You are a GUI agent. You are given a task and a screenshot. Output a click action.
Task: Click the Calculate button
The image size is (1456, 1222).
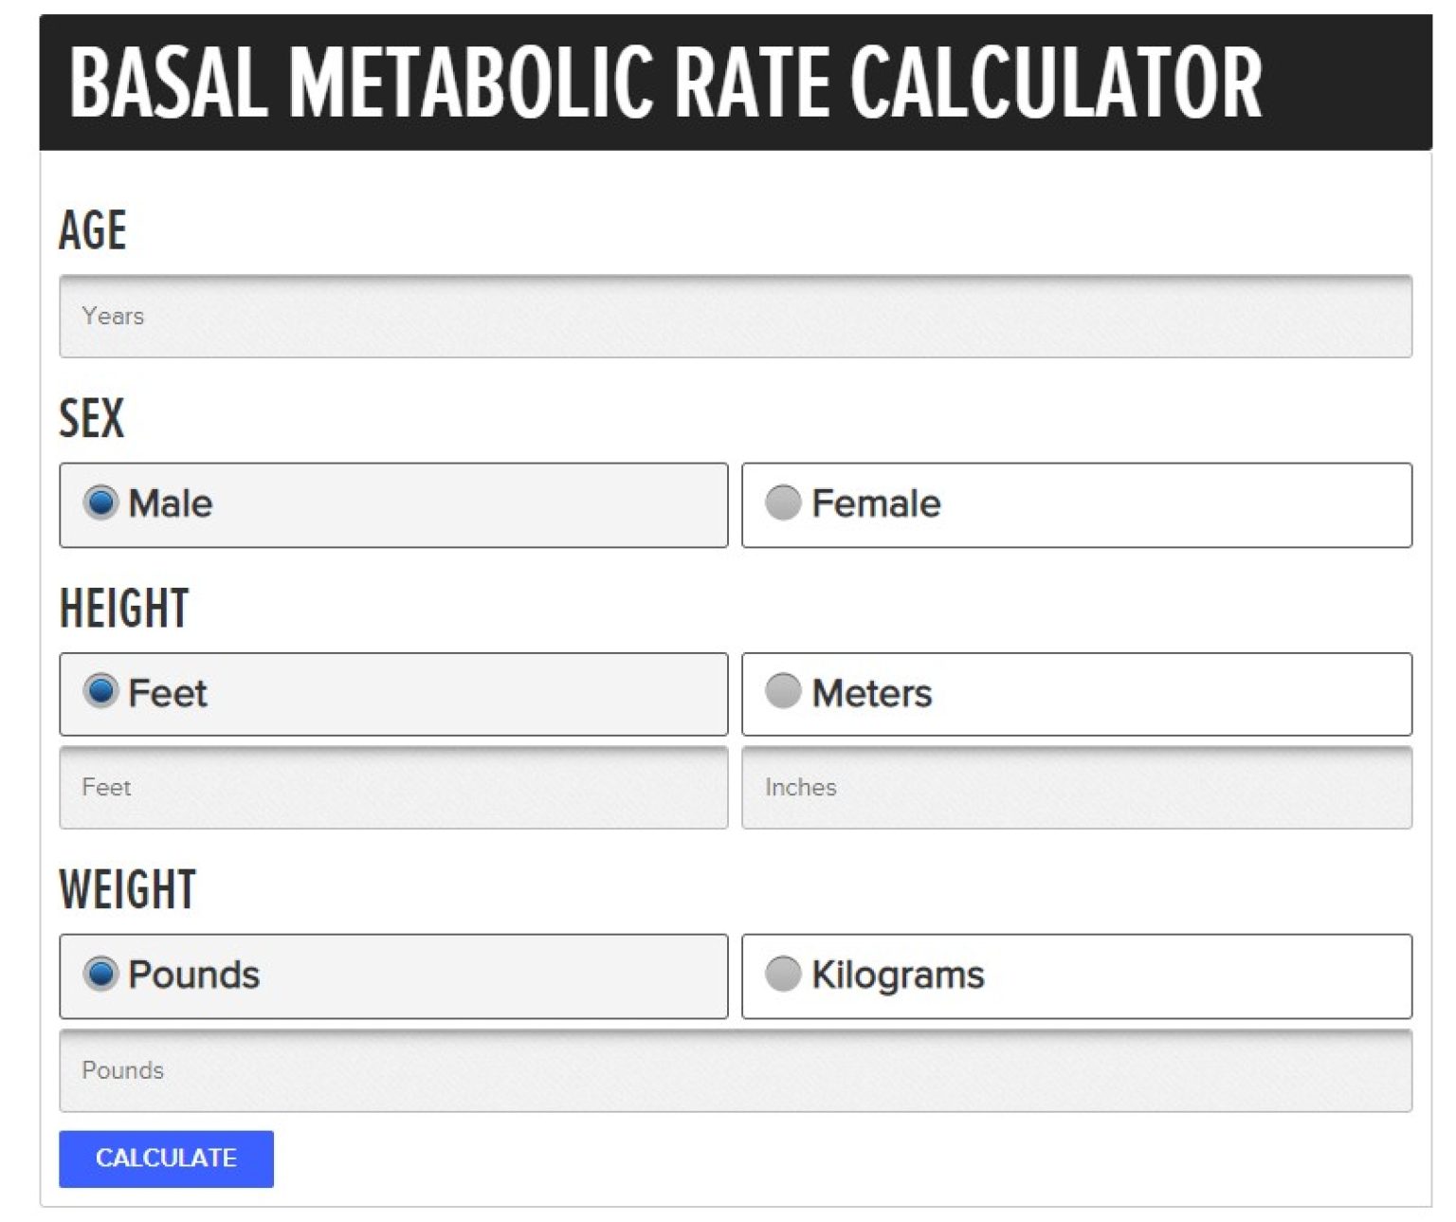tap(165, 1158)
